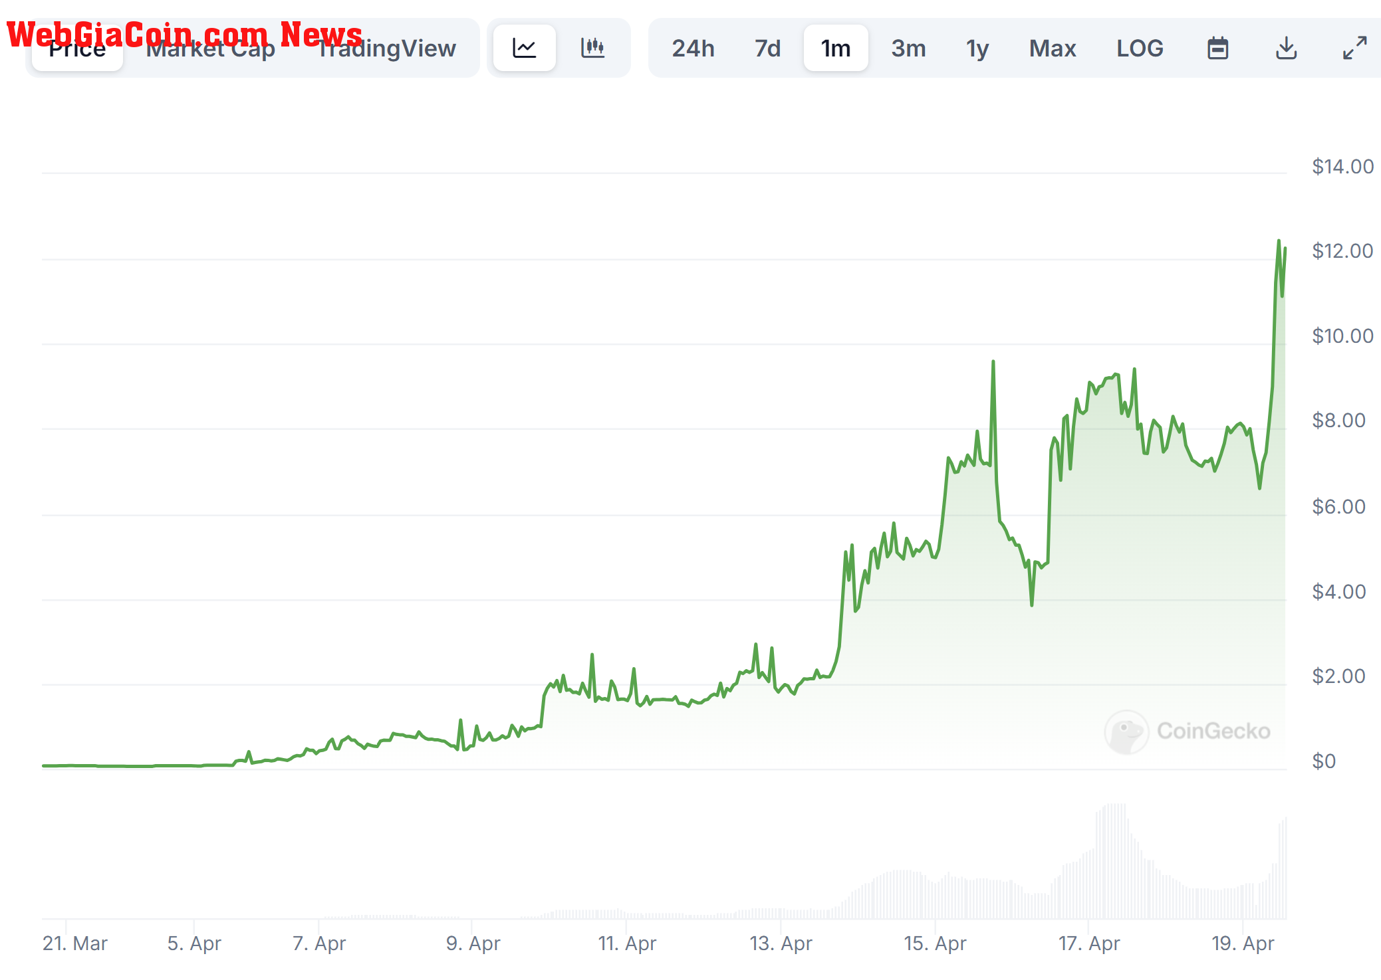Click the 19. Apr date label
This screenshot has width=1381, height=980.
pyautogui.click(x=1243, y=943)
